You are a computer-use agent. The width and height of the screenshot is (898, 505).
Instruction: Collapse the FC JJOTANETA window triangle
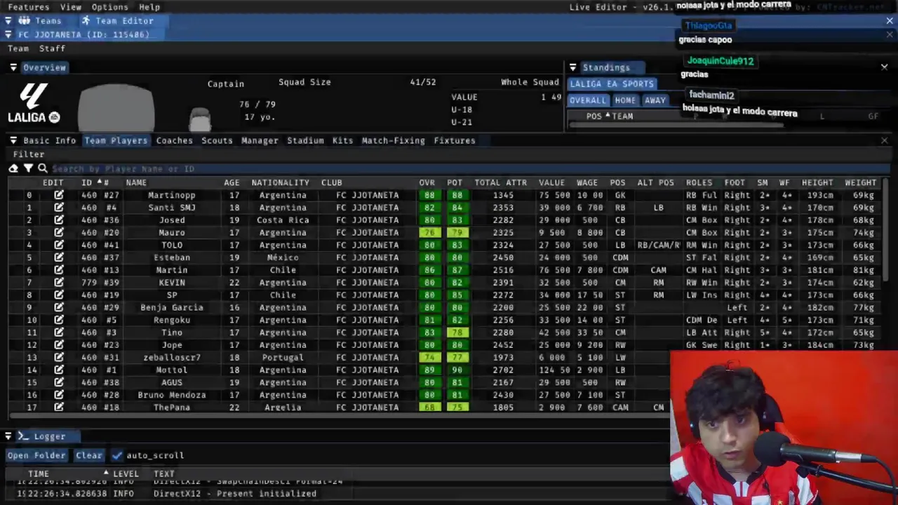8,34
